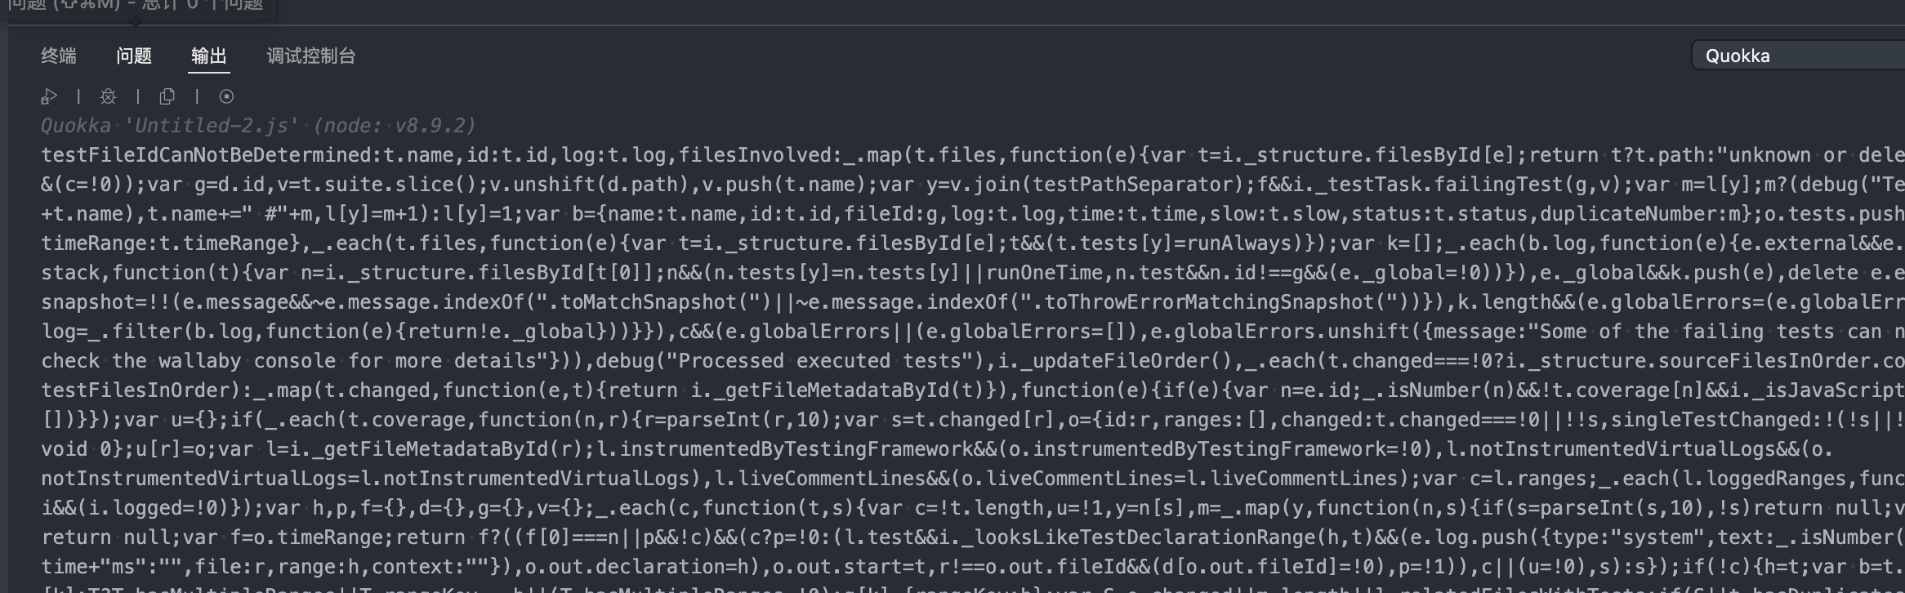Click the bug-with-cross debug icon
The width and height of the screenshot is (1905, 593).
tap(108, 96)
